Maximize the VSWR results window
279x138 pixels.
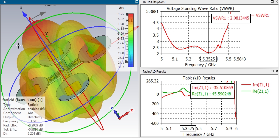coord(272,2)
